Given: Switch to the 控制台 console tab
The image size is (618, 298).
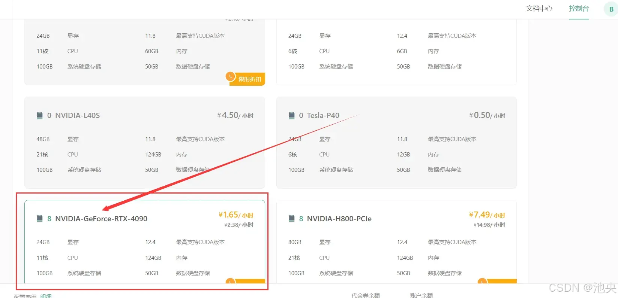Looking at the screenshot, I should [x=579, y=9].
